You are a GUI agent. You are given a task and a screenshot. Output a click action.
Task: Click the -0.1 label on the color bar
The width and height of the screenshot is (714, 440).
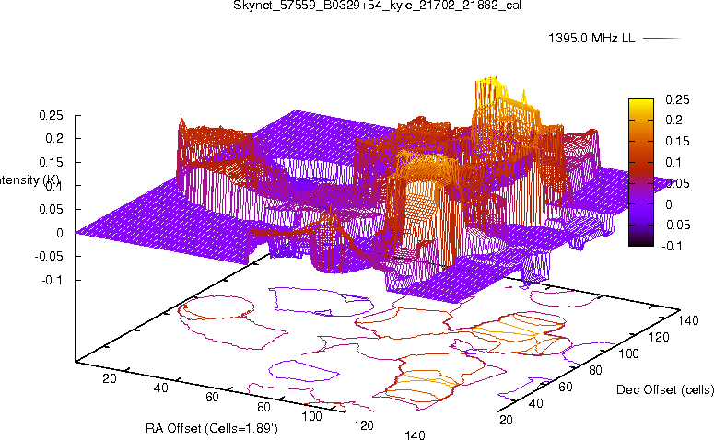tap(673, 246)
